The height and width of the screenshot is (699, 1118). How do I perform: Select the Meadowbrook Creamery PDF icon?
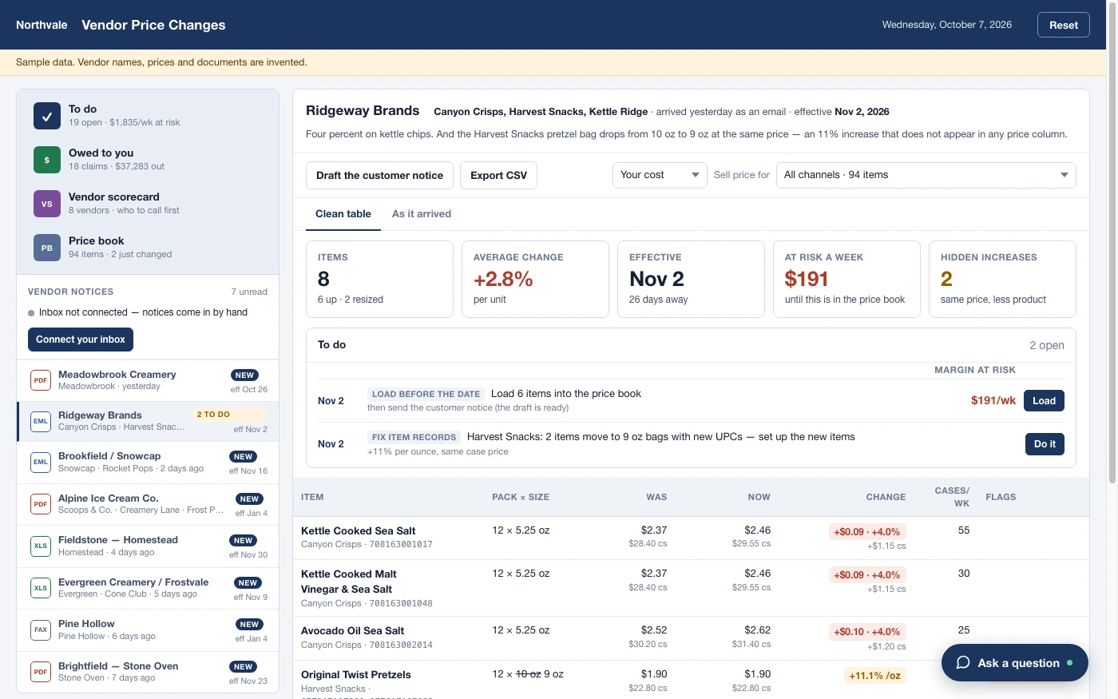[x=41, y=380]
